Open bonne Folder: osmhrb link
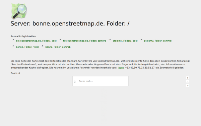This screenshot has height=126, width=201. (x=58, y=47)
